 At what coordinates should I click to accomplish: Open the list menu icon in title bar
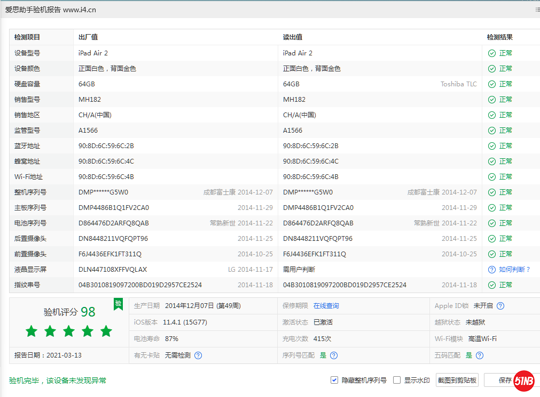tap(537, 10)
